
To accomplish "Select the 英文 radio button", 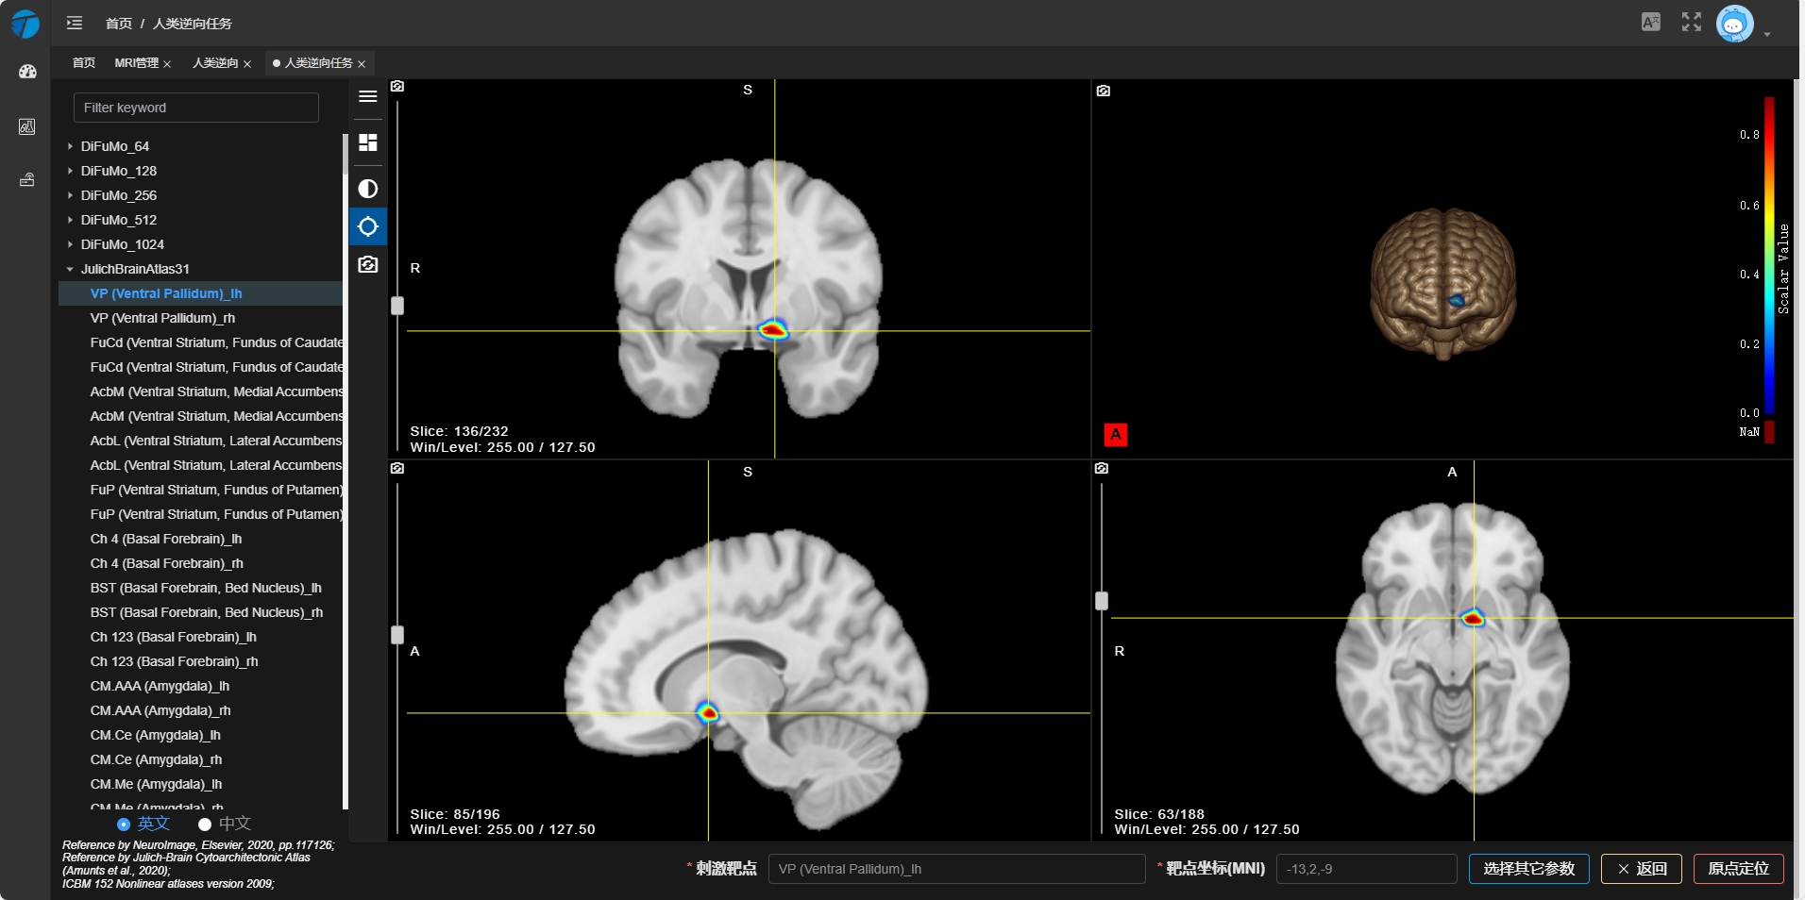I will [124, 824].
